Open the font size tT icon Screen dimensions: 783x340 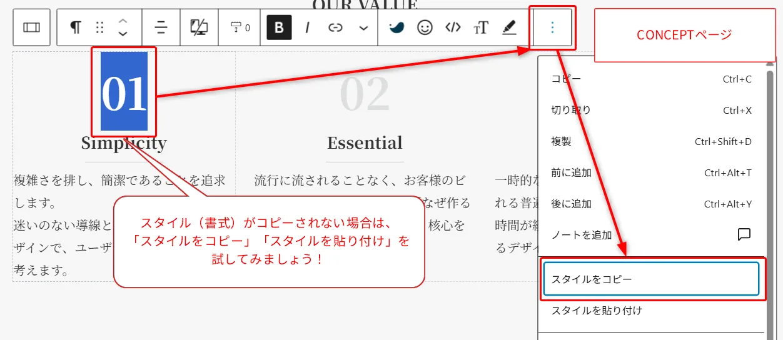pos(481,27)
